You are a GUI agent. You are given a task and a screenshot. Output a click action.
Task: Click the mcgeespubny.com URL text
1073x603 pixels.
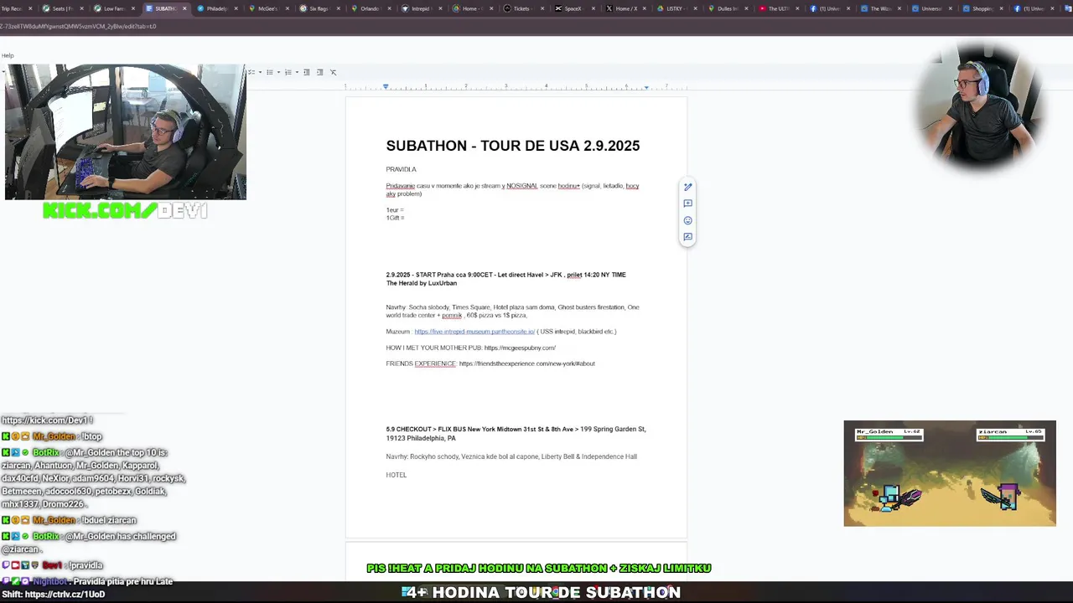point(520,348)
